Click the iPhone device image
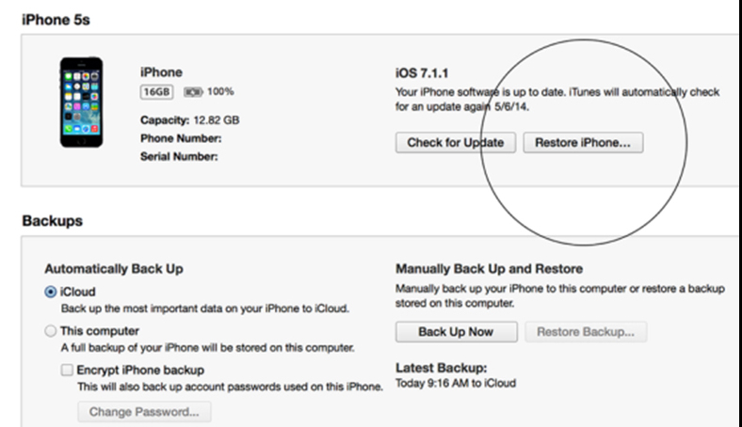The width and height of the screenshot is (742, 427). 82,103
